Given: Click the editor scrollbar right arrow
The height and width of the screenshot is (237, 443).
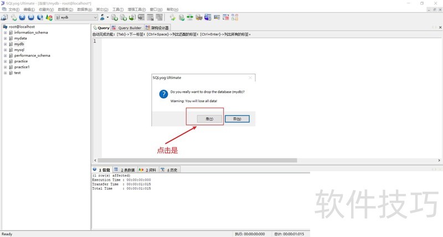Looking at the screenshot, I should click(439, 160).
